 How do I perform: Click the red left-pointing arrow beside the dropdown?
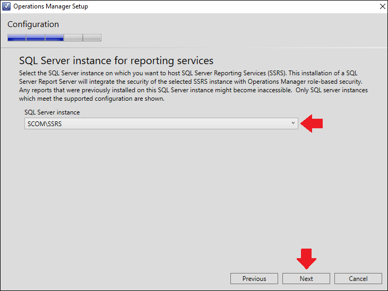tap(312, 124)
